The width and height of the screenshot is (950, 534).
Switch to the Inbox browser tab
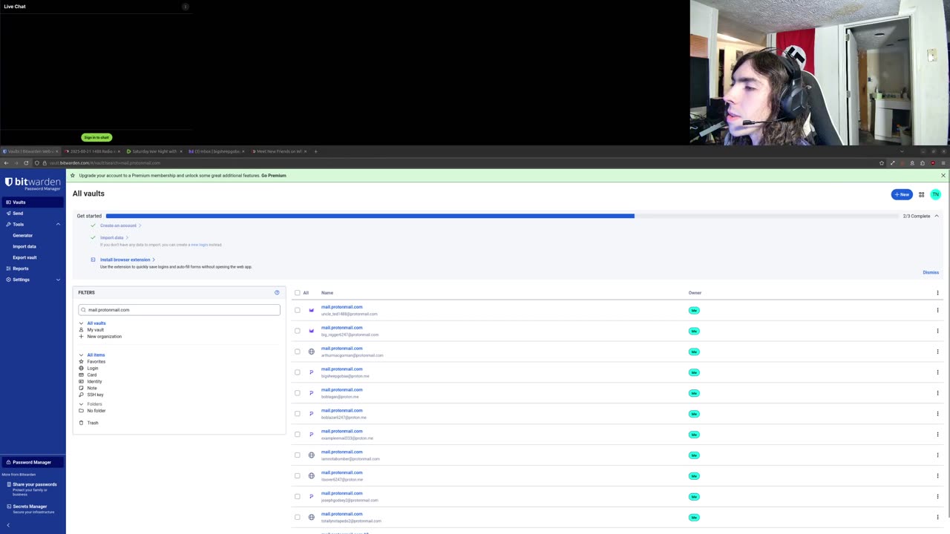tap(215, 151)
